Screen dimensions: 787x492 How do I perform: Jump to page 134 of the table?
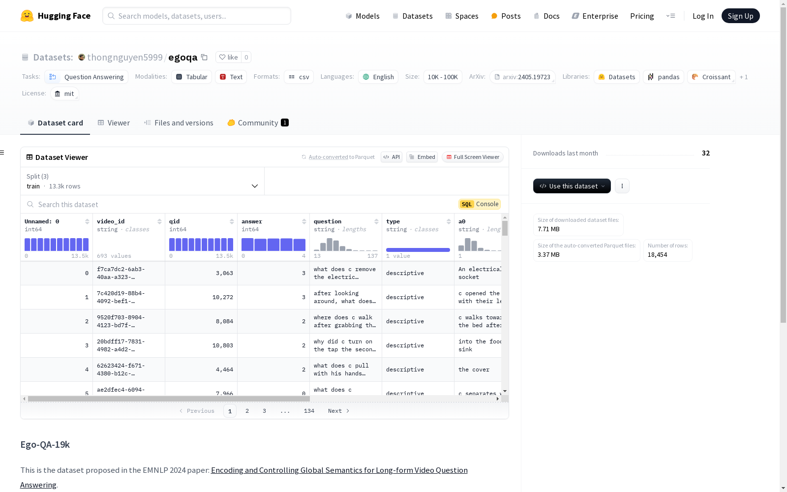click(x=309, y=411)
